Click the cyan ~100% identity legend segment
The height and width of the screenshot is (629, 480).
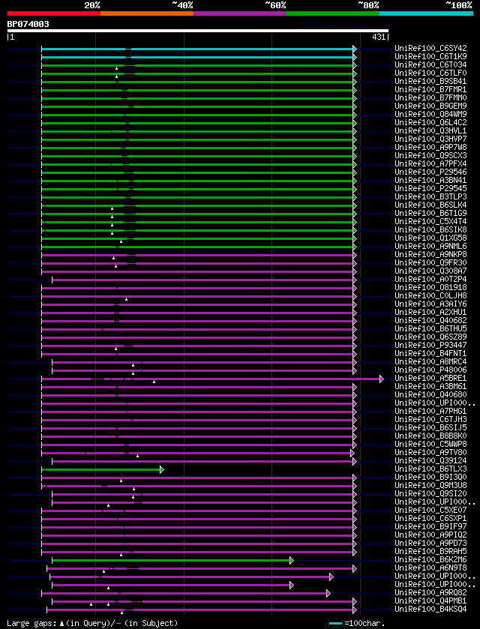coord(426,13)
